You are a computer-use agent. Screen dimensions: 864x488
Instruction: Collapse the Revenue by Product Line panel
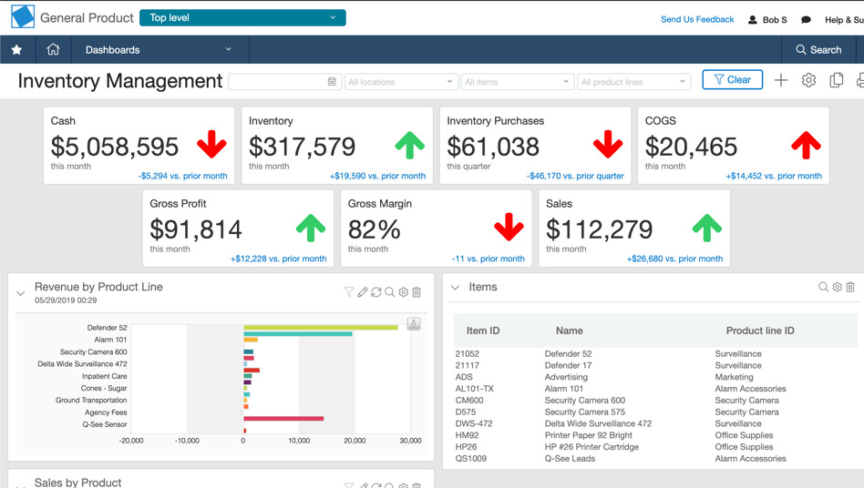coord(21,293)
